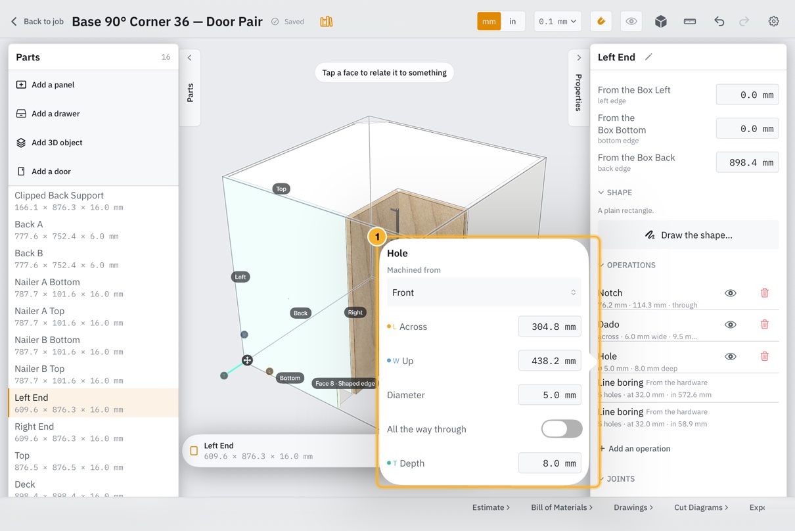Screen dimensions: 795x531
Task: Click the four-arrow move gizmo in viewport
Action: pyautogui.click(x=247, y=360)
